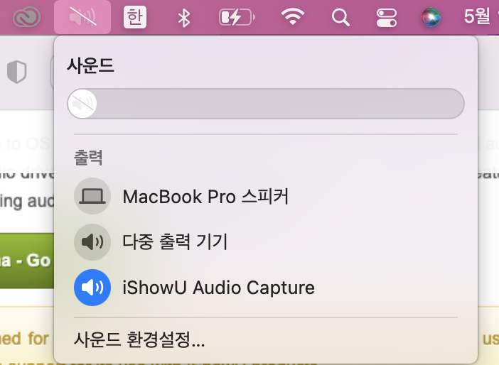Click the shield privacy icon in browser toolbar
Viewport: 499px width, 365px height.
point(16,72)
